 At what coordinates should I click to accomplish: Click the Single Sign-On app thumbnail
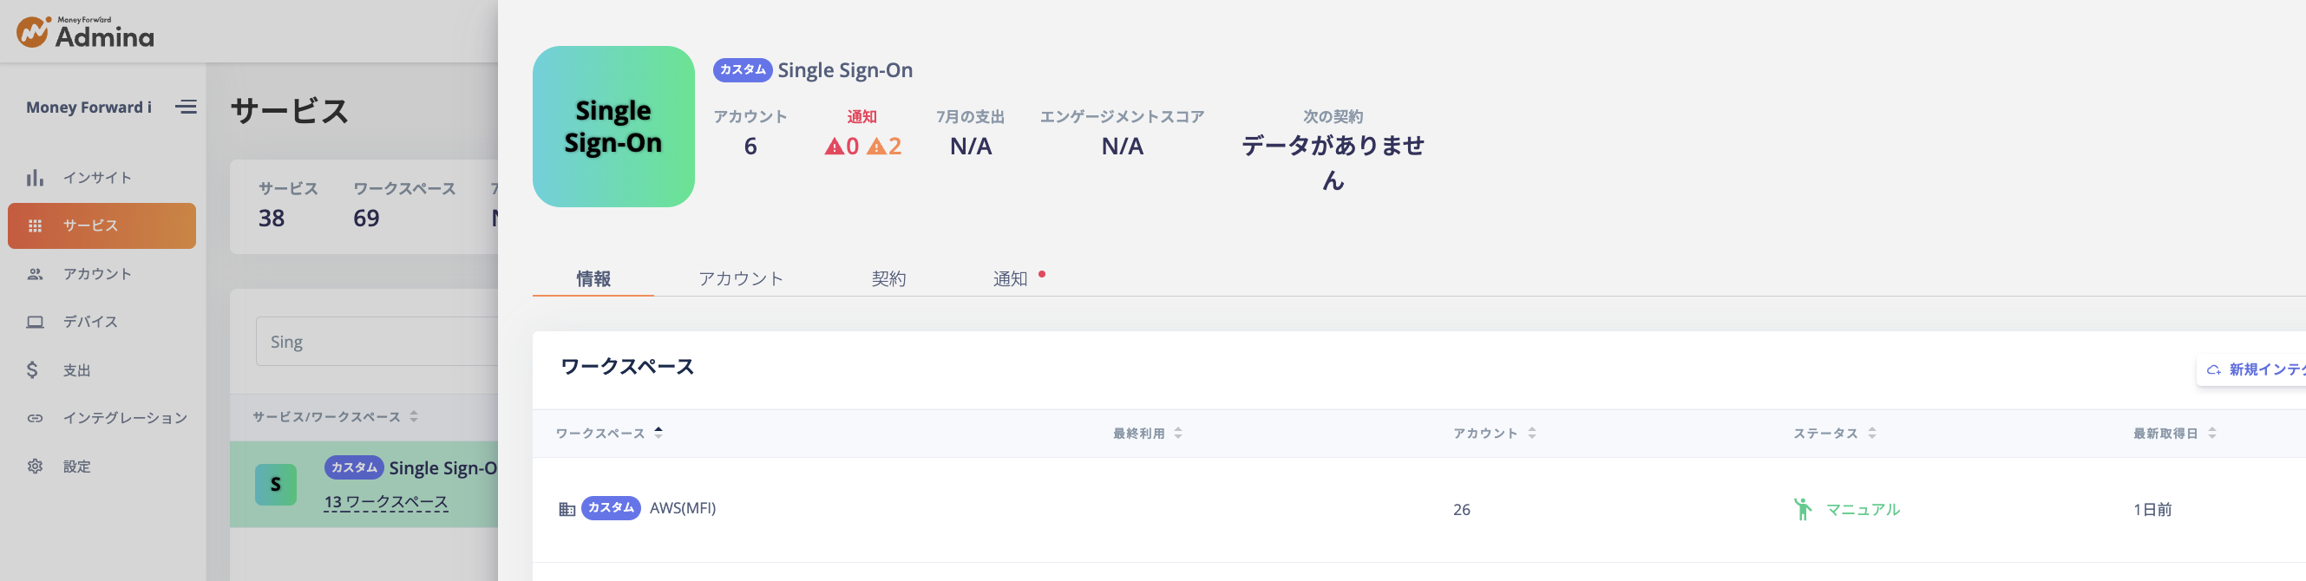613,127
